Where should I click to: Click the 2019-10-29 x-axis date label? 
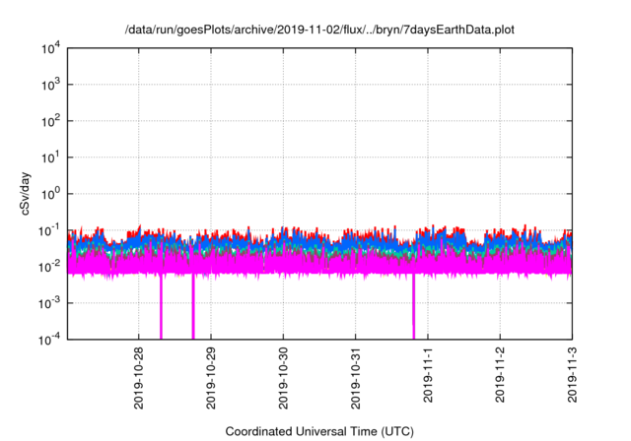211,378
